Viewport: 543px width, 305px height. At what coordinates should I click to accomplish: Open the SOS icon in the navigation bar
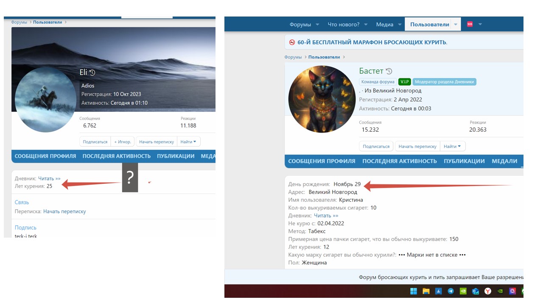coord(470,24)
